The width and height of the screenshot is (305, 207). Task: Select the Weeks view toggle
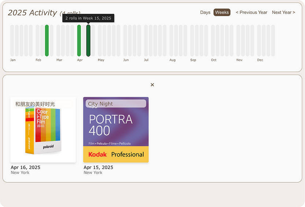pyautogui.click(x=222, y=12)
